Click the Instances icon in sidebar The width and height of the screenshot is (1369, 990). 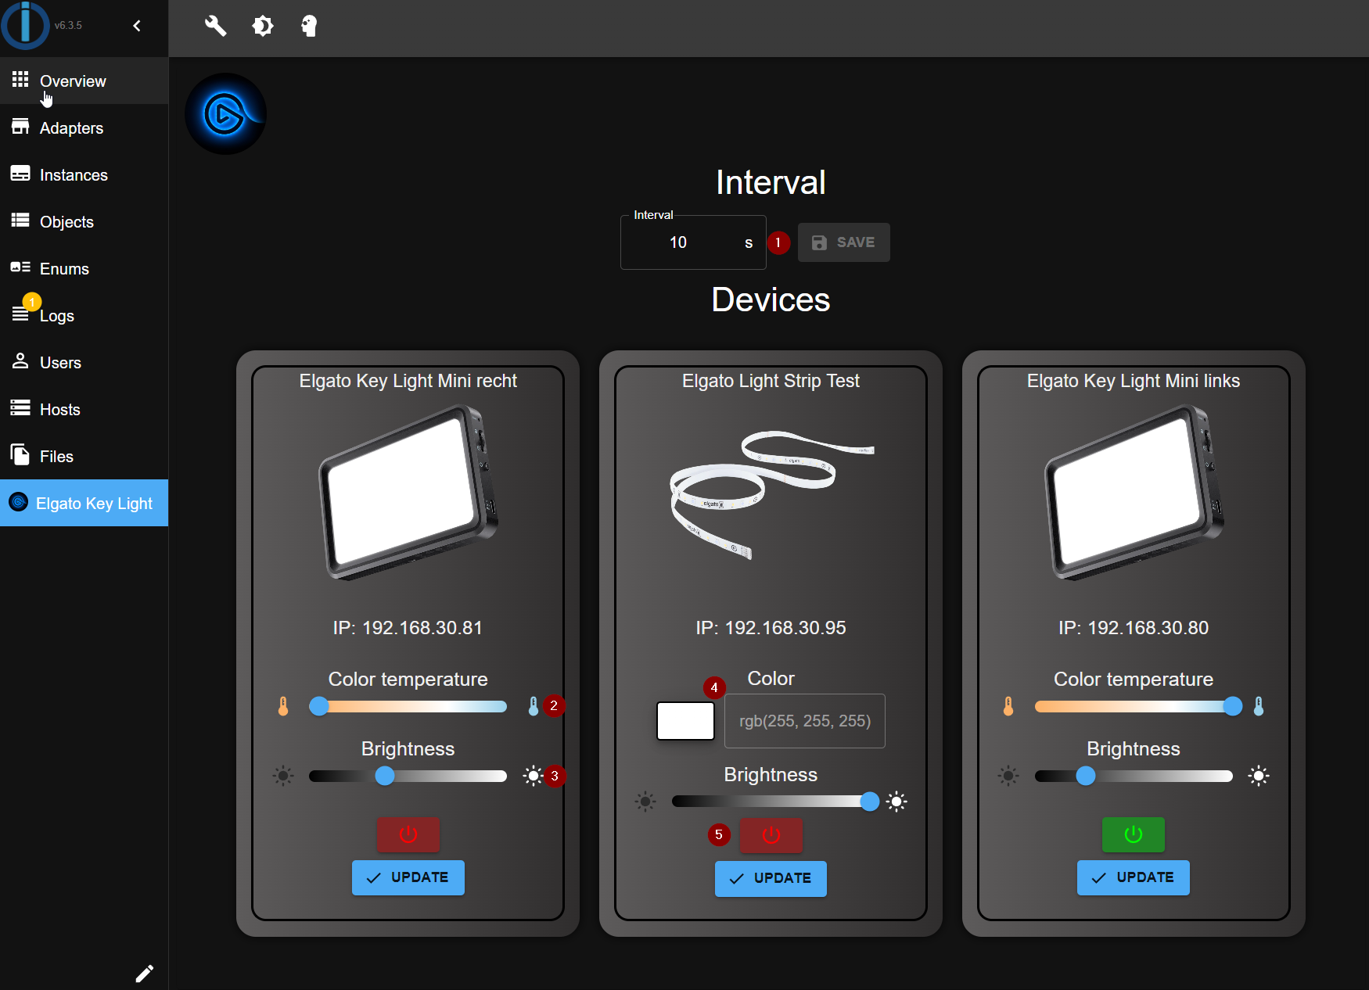[20, 173]
